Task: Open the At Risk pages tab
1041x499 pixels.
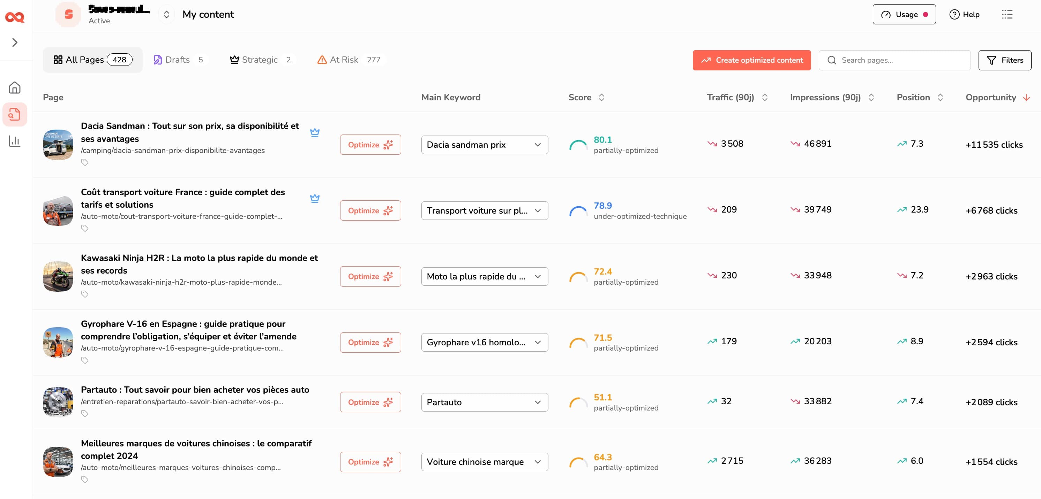Action: (x=344, y=59)
